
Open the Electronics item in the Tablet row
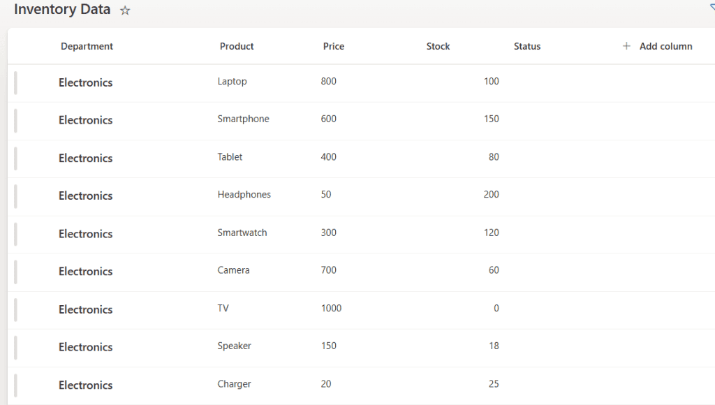point(86,159)
